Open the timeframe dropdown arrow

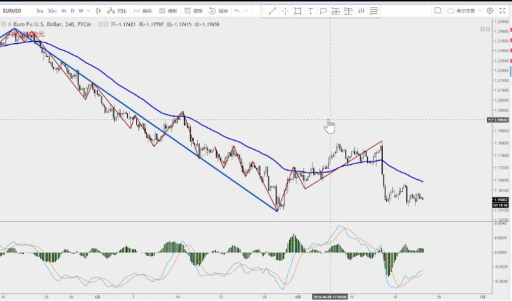(88, 11)
